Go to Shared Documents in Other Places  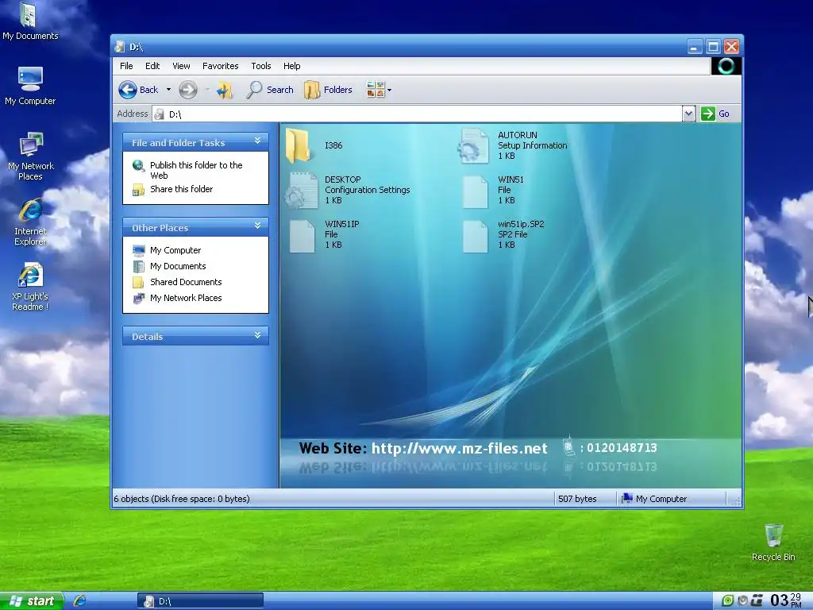(x=186, y=282)
